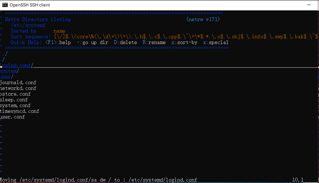Click the Netrw Directory Listing header
Image resolution: width=319 pixels, height=183 pixels.
click(38, 19)
